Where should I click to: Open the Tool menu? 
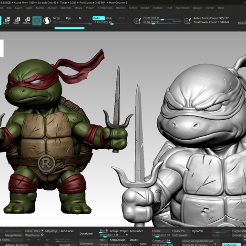pos(169,8)
